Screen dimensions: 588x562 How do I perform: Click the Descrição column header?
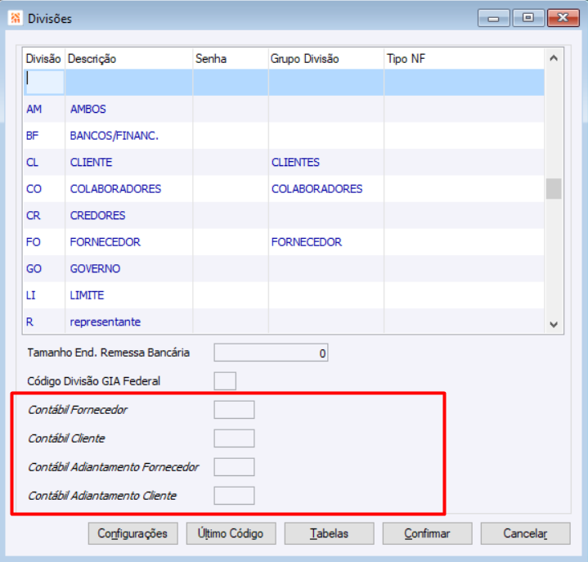point(128,59)
